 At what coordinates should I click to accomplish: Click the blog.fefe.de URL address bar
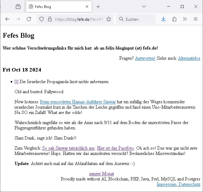pos(79,19)
